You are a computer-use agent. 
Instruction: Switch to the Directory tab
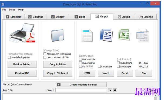tap(14, 17)
